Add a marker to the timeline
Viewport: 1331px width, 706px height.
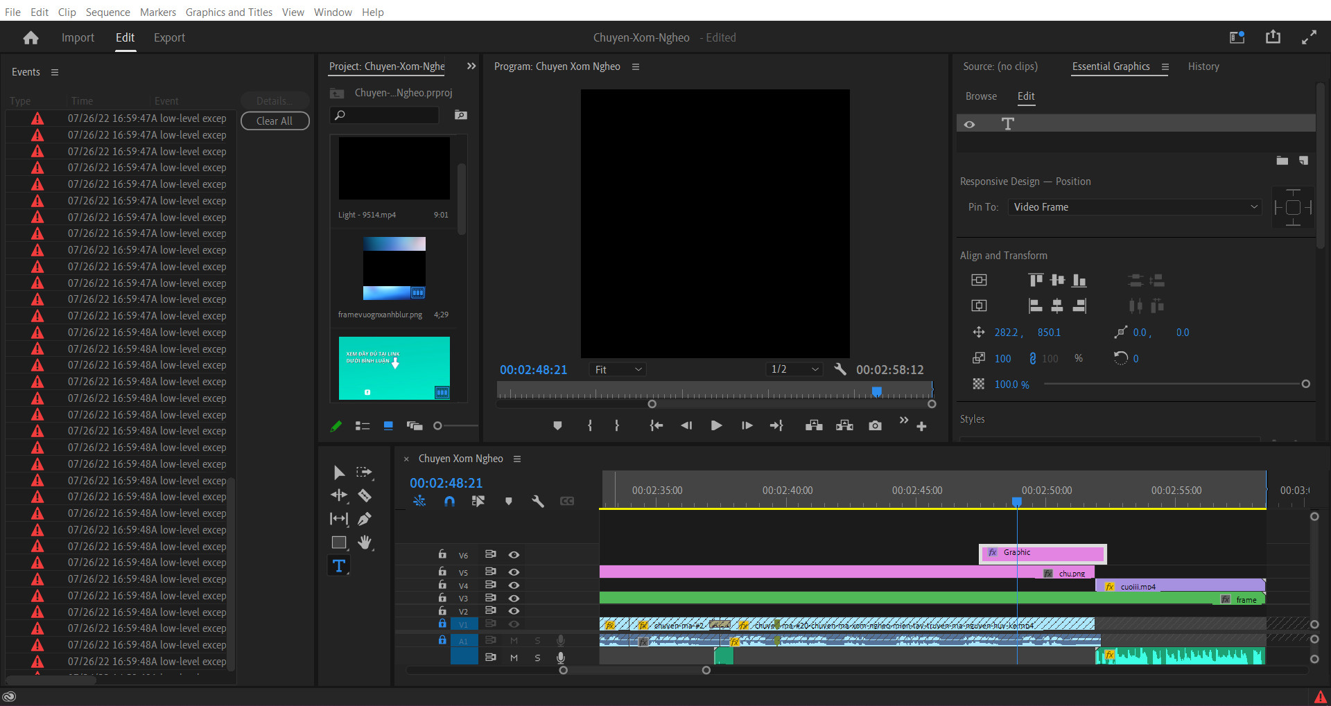(x=510, y=501)
